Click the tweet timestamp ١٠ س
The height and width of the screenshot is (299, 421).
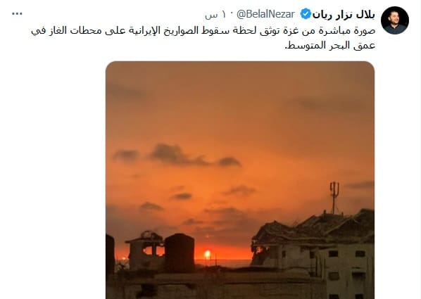click(215, 15)
